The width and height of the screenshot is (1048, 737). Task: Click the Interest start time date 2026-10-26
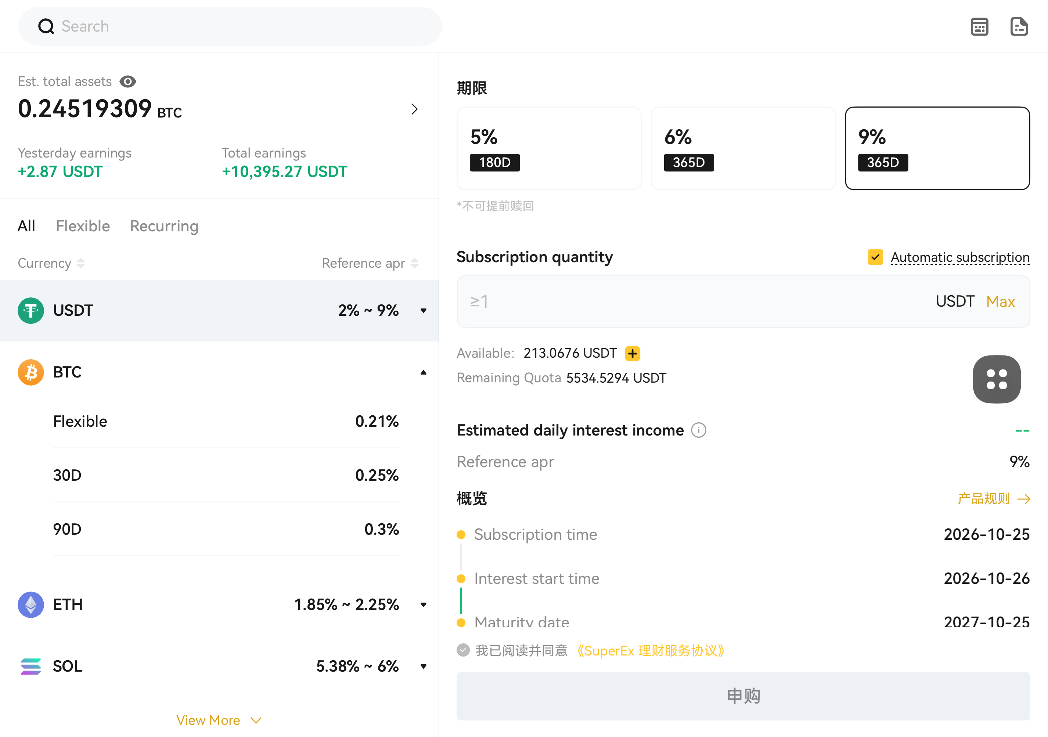coord(986,578)
